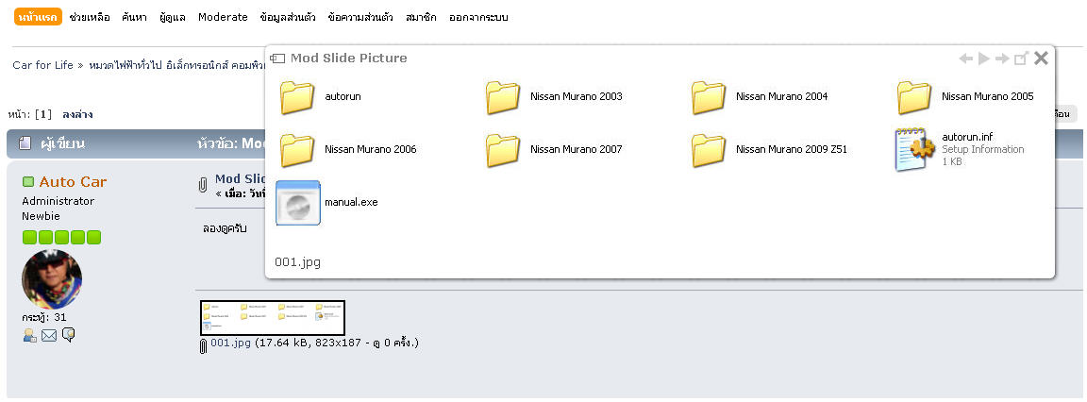Viewport: 1087px width, 402px height.
Task: Open the ช่วยเหลือ help menu
Action: click(x=90, y=17)
